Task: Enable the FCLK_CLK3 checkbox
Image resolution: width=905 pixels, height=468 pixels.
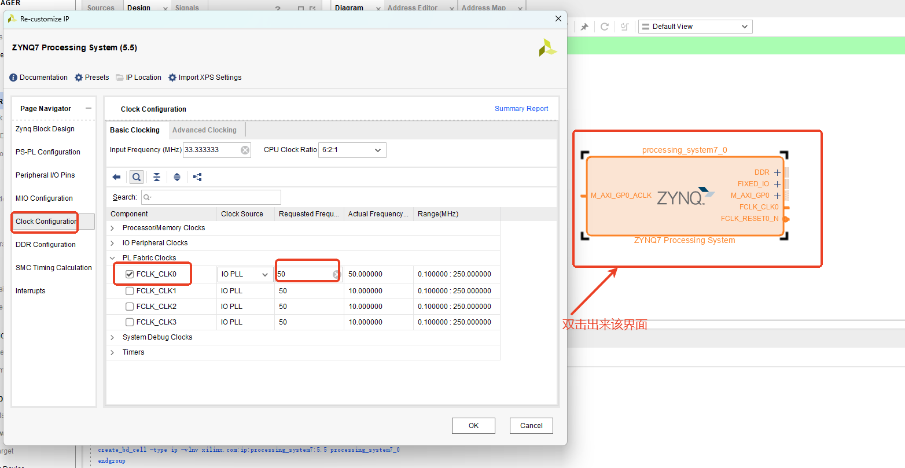Action: [x=130, y=322]
